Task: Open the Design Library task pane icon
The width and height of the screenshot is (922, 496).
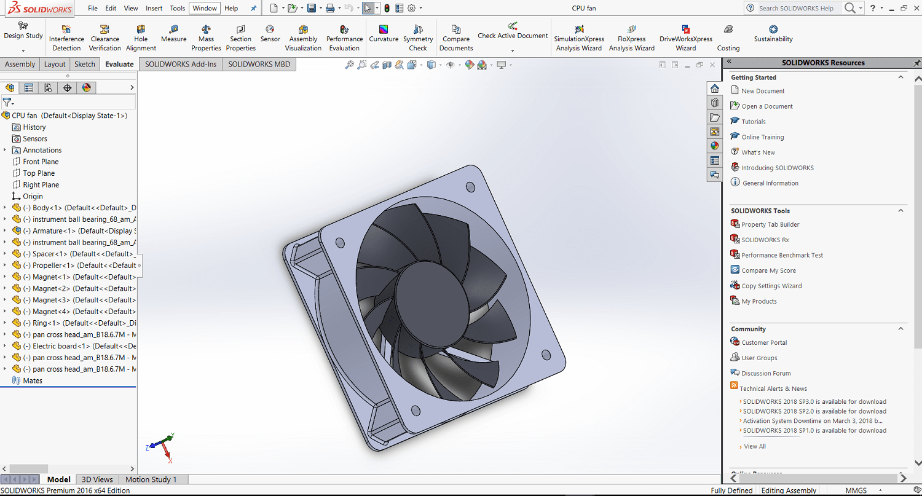Action: (714, 103)
